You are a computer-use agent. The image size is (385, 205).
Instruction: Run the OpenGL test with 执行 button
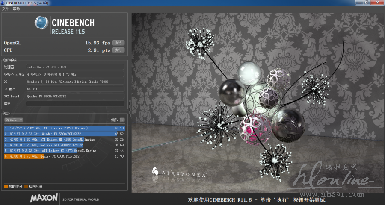point(118,43)
